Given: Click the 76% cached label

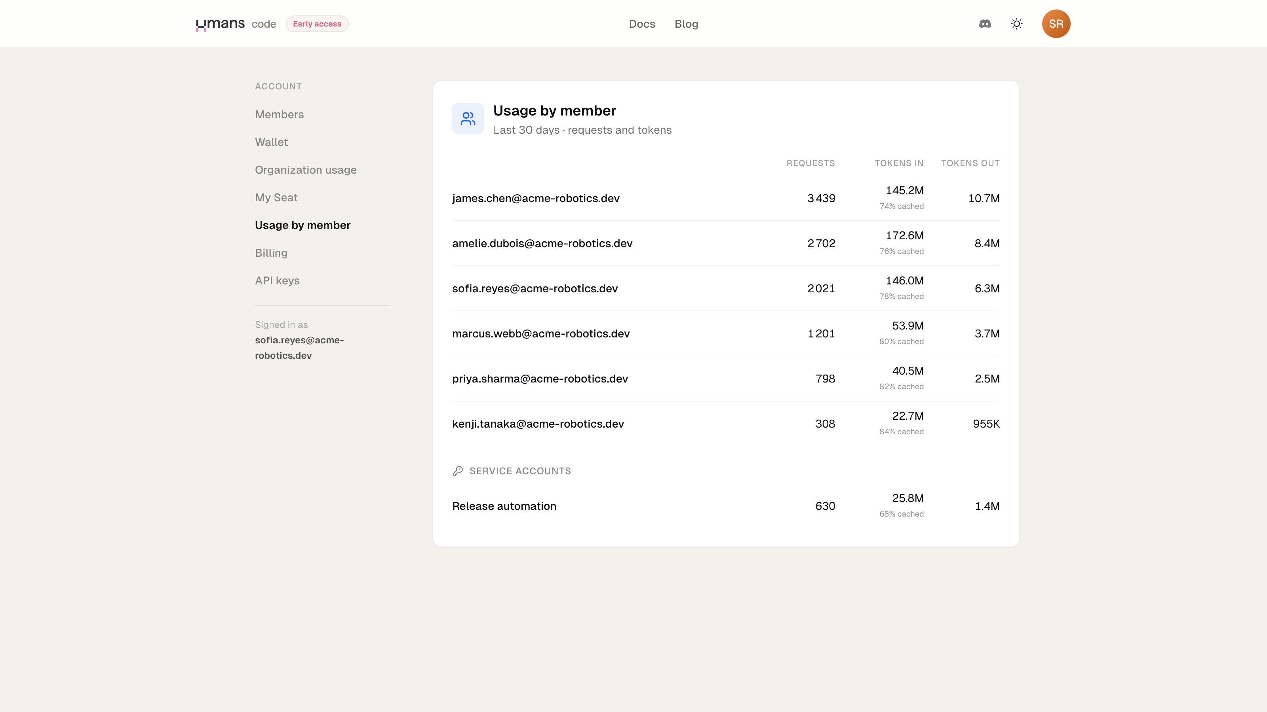Looking at the screenshot, I should (901, 252).
